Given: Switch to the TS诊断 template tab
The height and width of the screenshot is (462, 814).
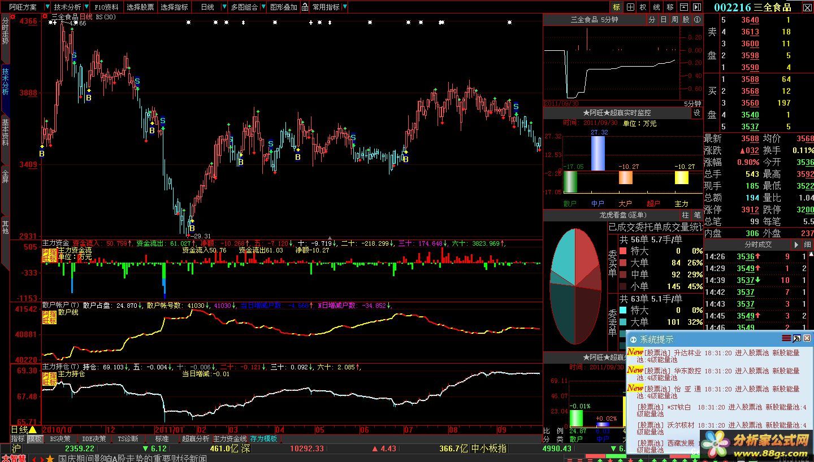Looking at the screenshot, I should click(x=128, y=439).
